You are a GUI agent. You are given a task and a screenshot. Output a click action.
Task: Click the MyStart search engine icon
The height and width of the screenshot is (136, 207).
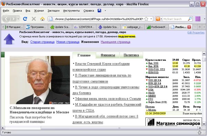(x=158, y=19)
